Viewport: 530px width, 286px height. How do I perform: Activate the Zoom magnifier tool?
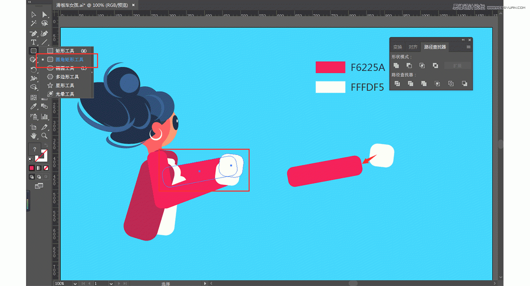pos(44,136)
